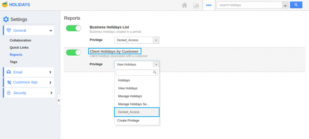The width and height of the screenshot is (309, 139).
Task: Expand the Security settings section
Action: point(28,93)
